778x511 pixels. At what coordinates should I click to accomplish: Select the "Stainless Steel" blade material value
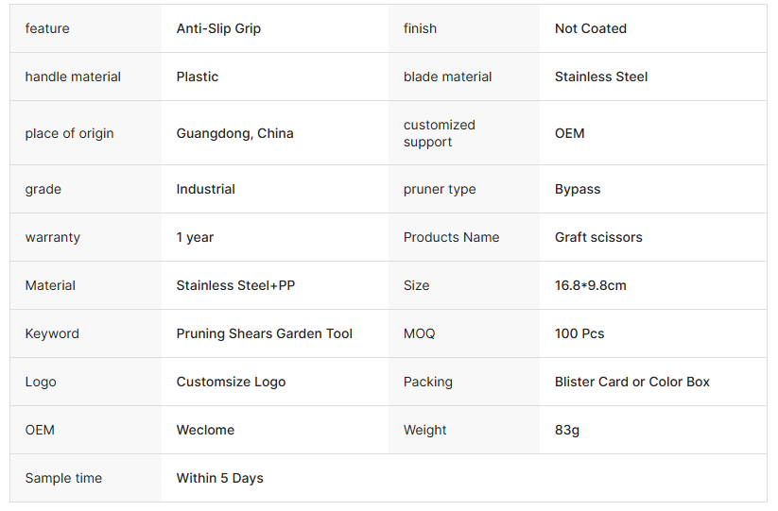coord(600,77)
